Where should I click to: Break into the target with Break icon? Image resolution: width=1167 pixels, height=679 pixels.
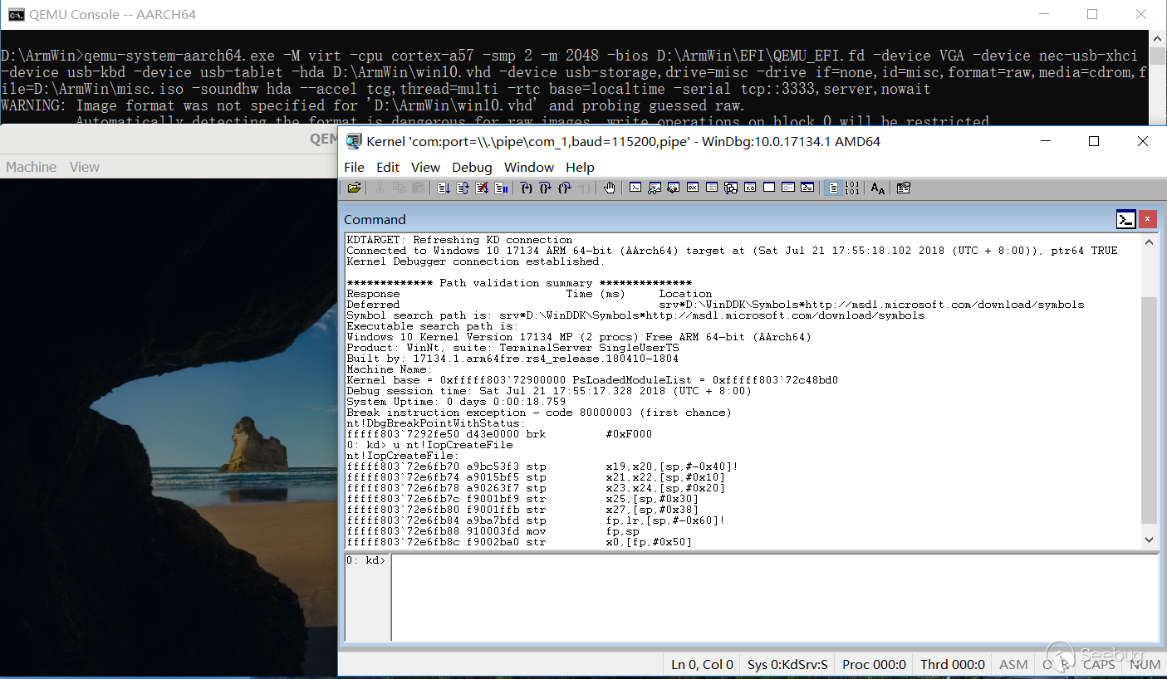pos(502,188)
